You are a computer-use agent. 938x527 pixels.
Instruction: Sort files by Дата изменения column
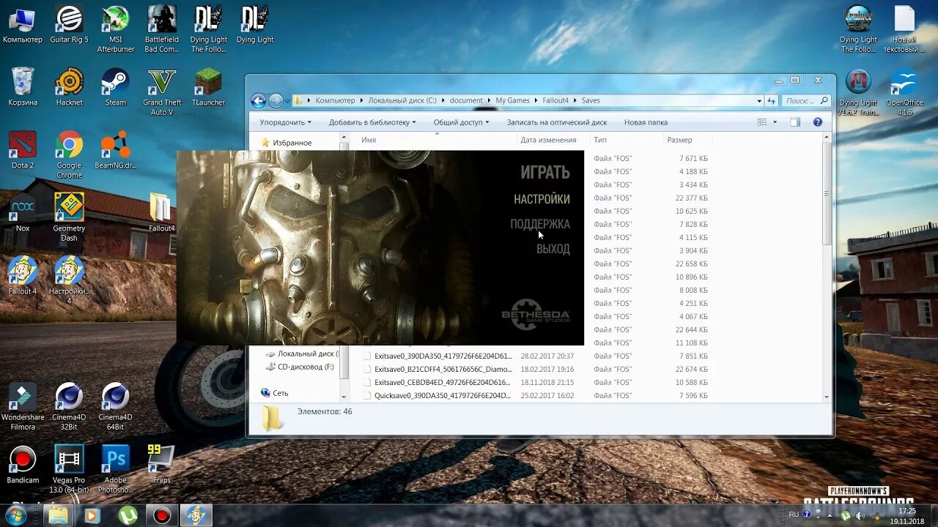pyautogui.click(x=548, y=140)
